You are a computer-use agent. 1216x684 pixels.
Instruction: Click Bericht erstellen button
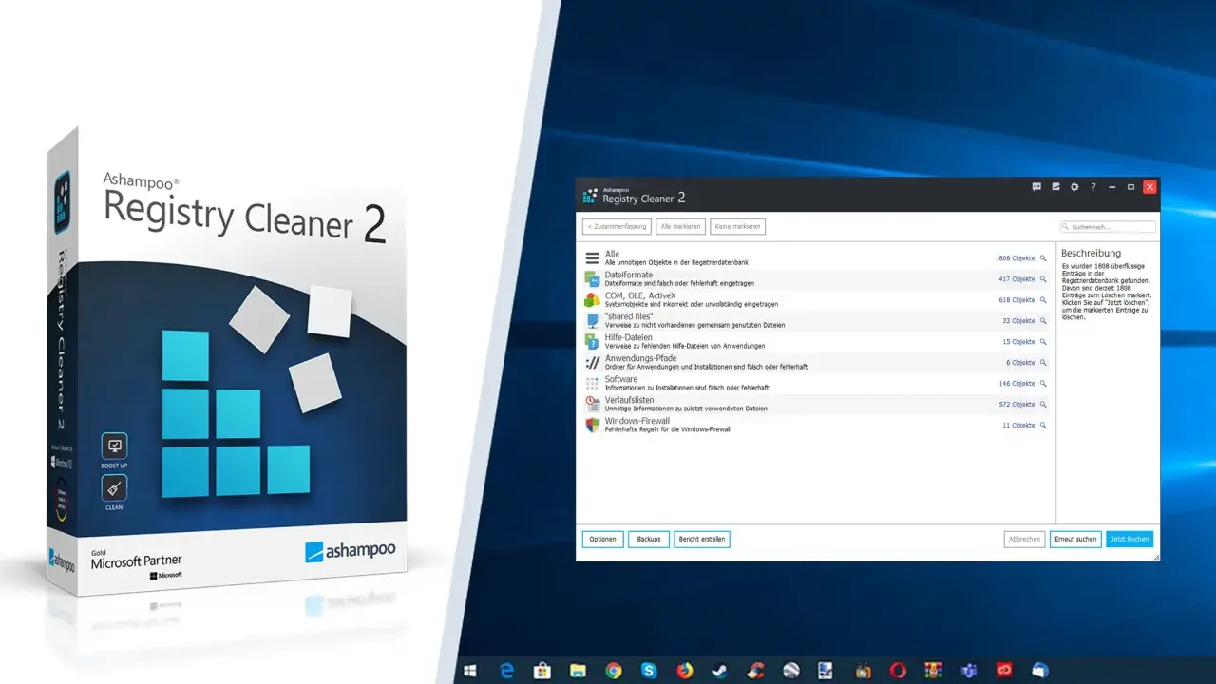(702, 539)
